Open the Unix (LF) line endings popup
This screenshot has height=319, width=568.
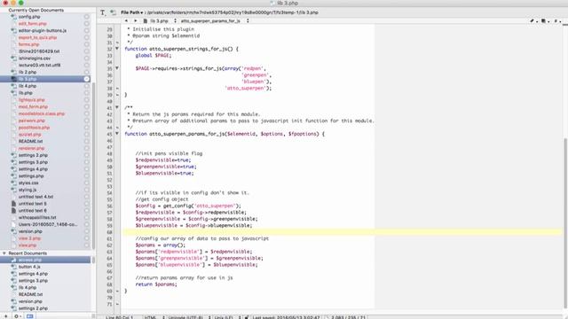(227, 317)
